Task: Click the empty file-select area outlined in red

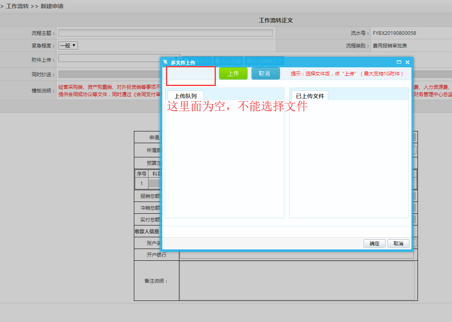Action: [191, 76]
